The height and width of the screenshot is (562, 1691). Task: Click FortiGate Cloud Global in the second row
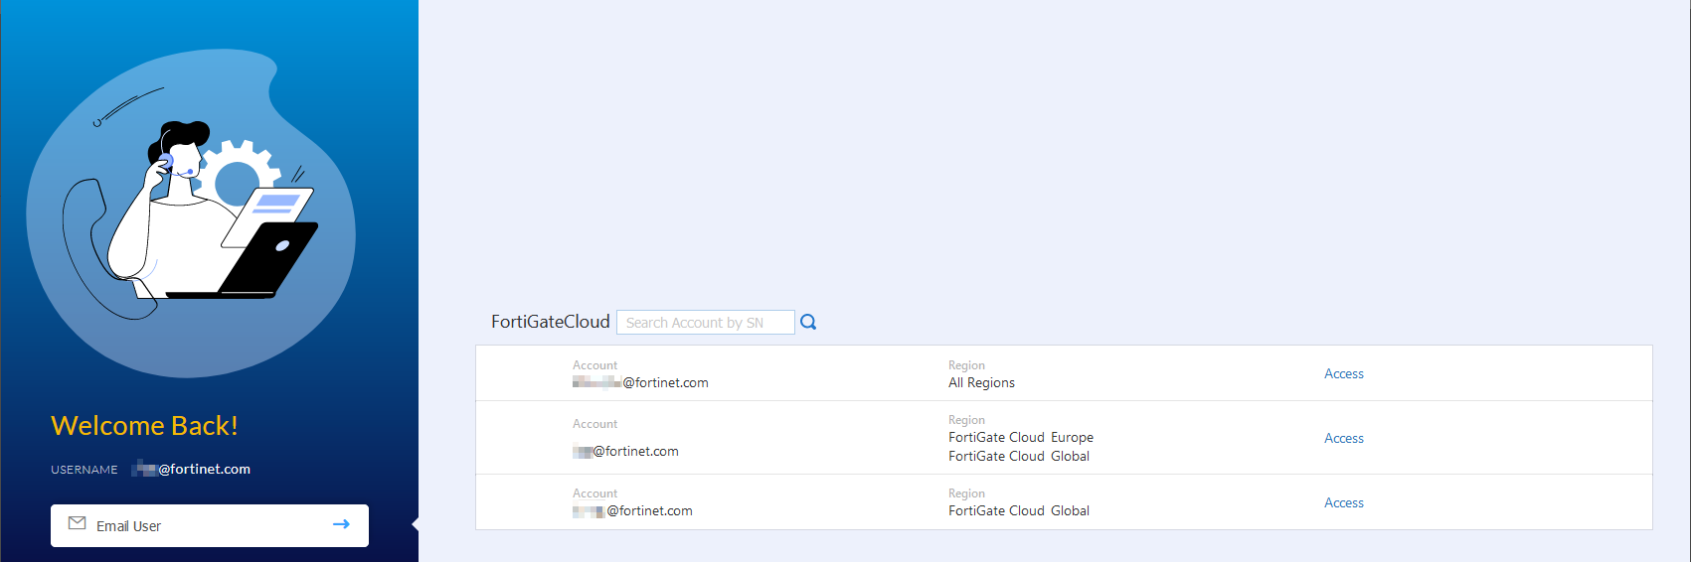[1019, 456]
